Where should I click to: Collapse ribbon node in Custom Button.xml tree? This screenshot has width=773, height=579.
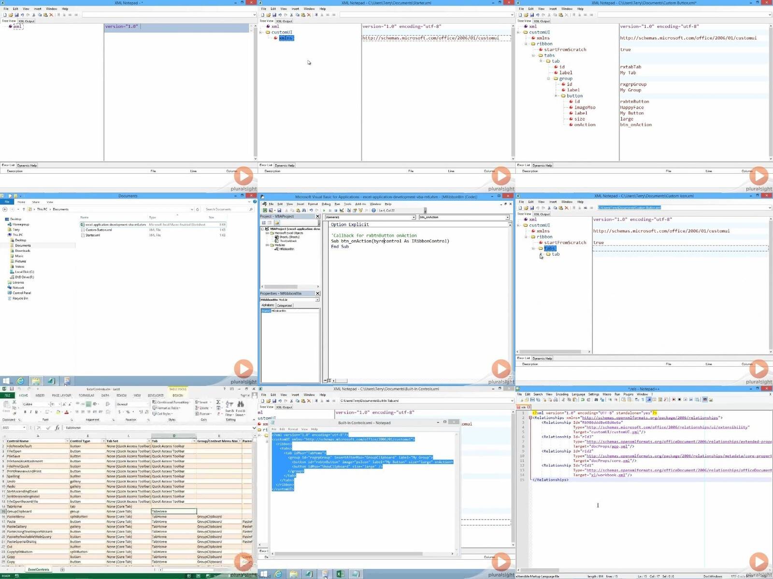tap(526, 44)
